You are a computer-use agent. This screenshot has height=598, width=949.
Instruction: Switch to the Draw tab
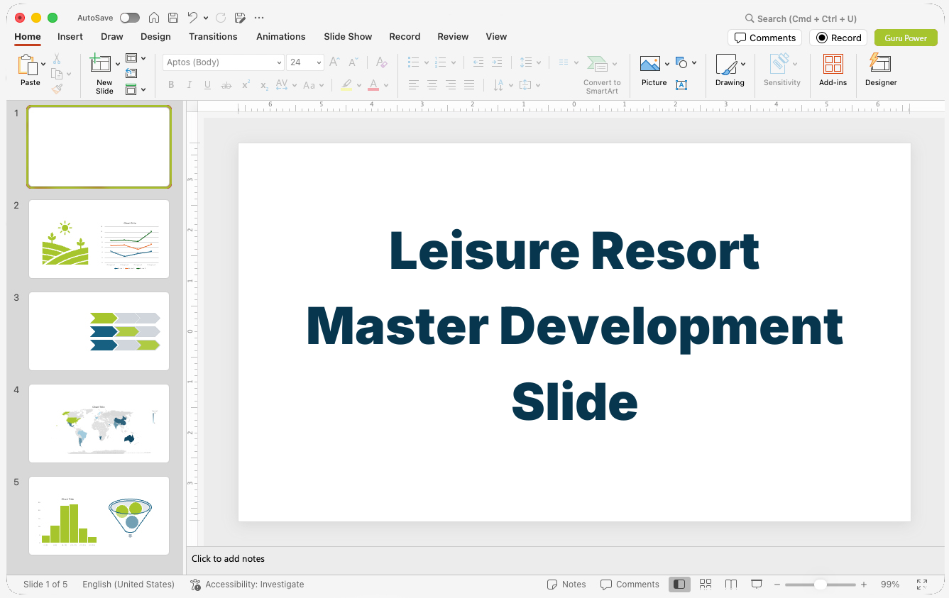[x=111, y=37]
